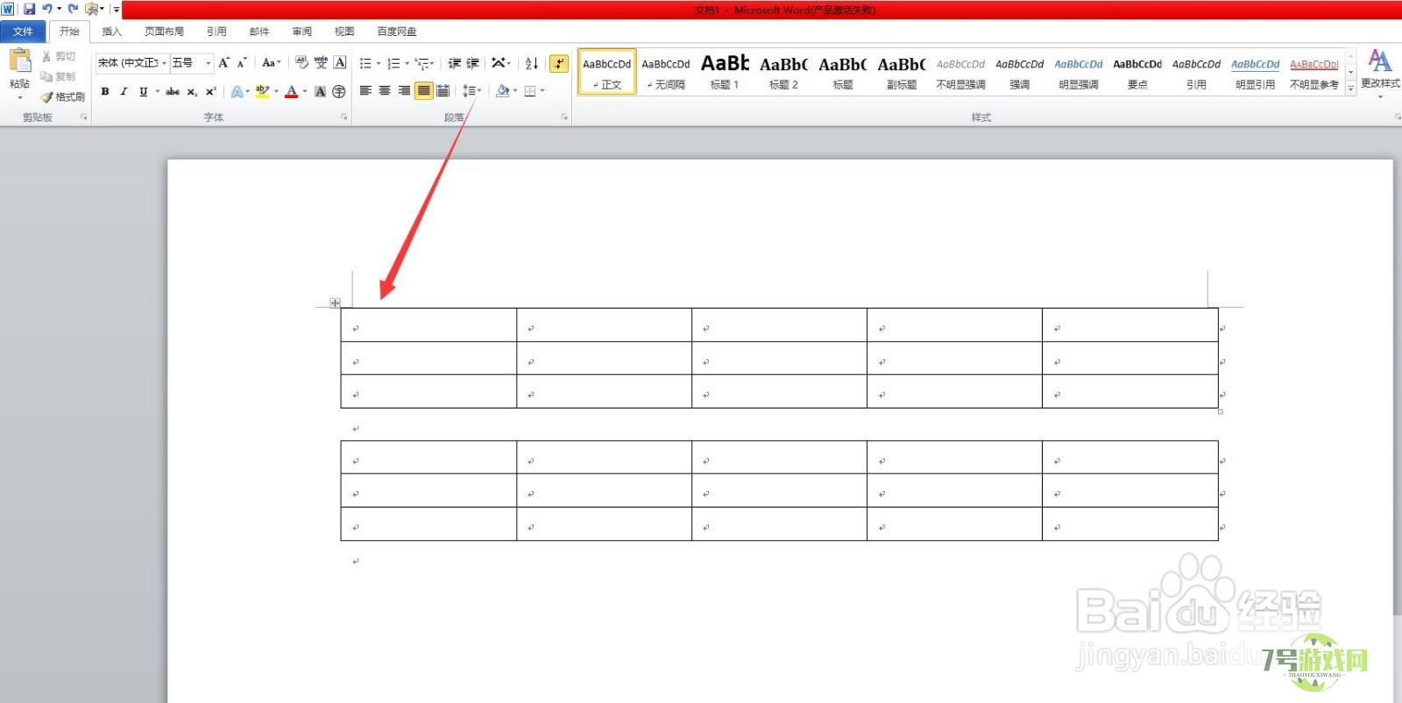Switch to the 百度网盘 tab
1402x703 pixels.
click(x=397, y=32)
